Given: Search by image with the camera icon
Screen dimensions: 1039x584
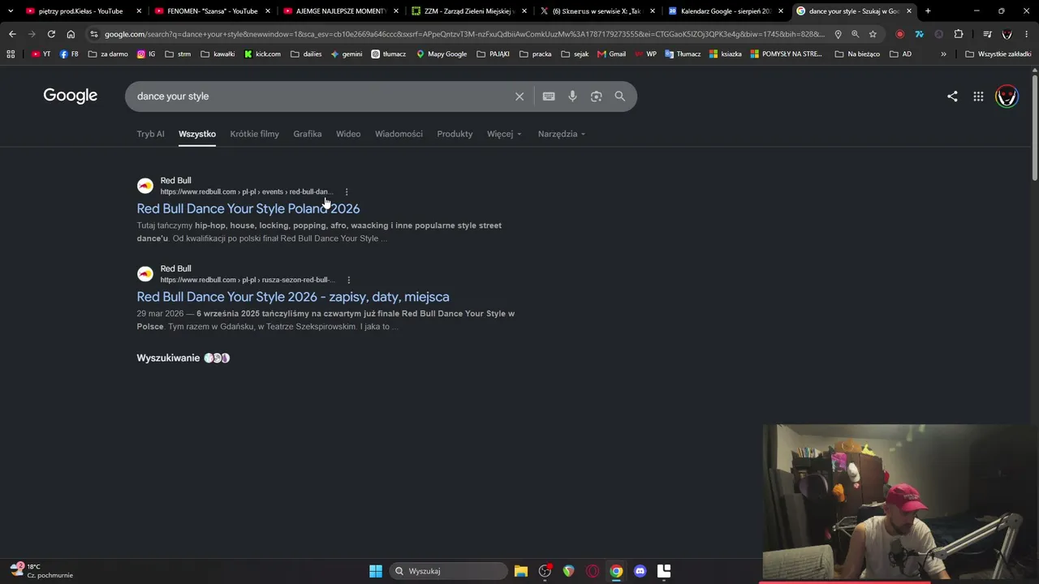Looking at the screenshot, I should (597, 97).
